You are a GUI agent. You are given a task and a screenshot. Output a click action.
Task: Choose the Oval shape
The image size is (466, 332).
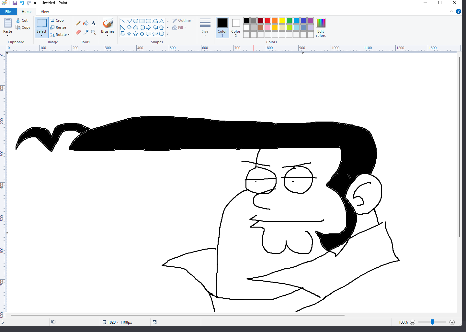click(x=135, y=21)
